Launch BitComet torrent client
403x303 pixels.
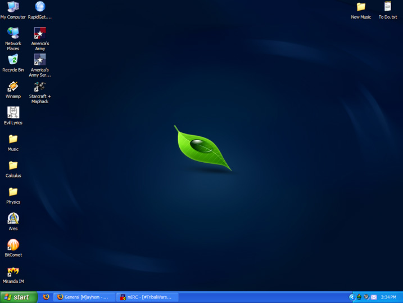(x=13, y=248)
